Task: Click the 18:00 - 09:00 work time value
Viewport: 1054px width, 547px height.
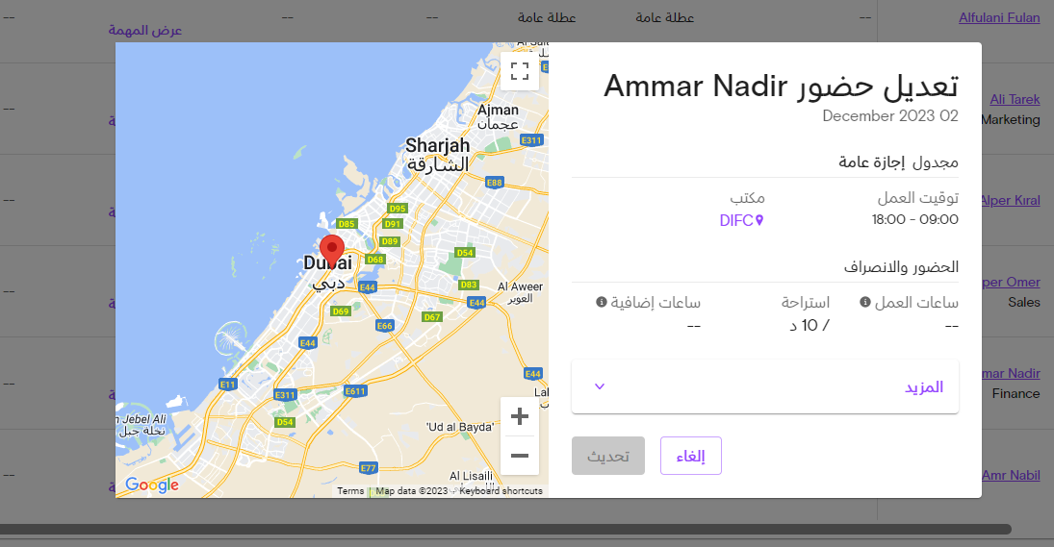Action: pos(914,219)
